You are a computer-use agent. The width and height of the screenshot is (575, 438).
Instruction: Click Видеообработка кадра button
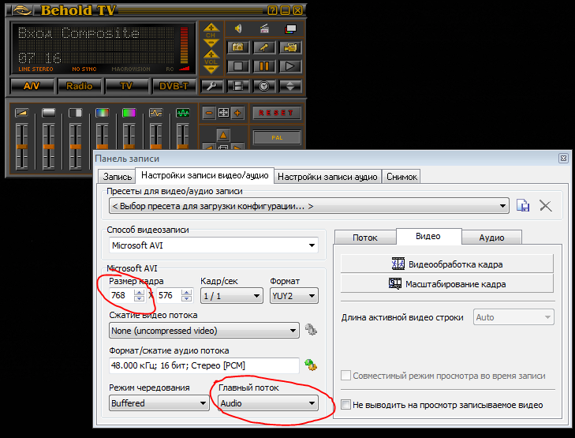(446, 264)
